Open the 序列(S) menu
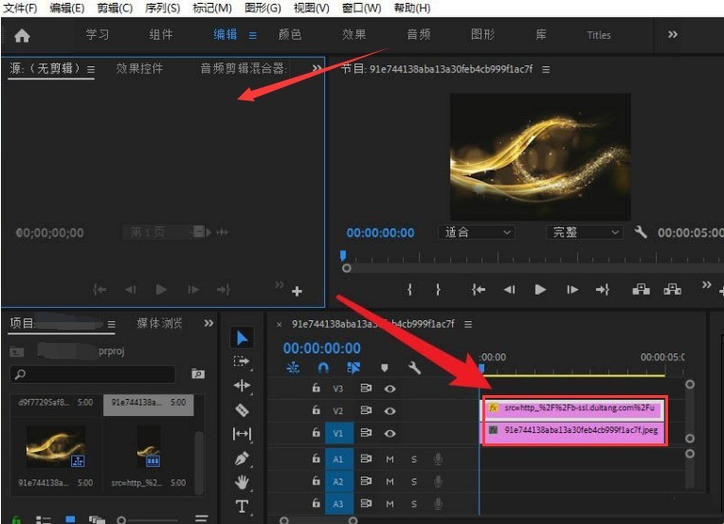This screenshot has width=724, height=524. (162, 8)
